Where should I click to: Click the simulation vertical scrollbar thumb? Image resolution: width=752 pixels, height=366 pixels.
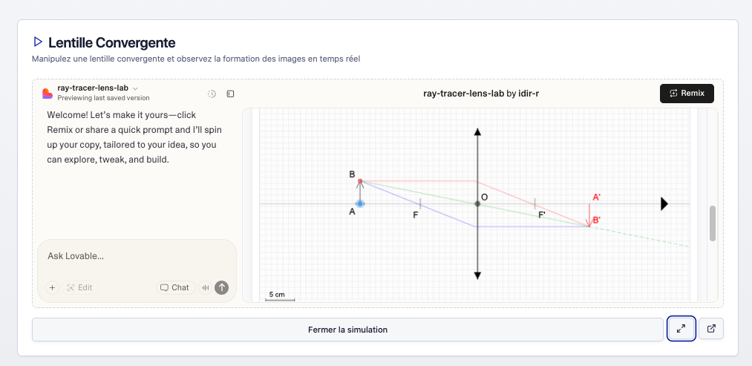pyautogui.click(x=713, y=223)
